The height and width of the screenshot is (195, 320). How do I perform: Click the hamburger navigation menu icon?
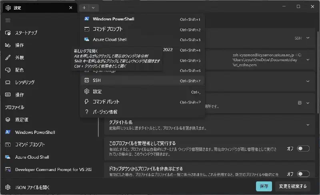click(x=8, y=20)
